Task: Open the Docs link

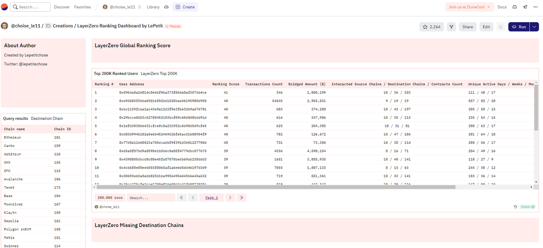Action: coord(502,7)
